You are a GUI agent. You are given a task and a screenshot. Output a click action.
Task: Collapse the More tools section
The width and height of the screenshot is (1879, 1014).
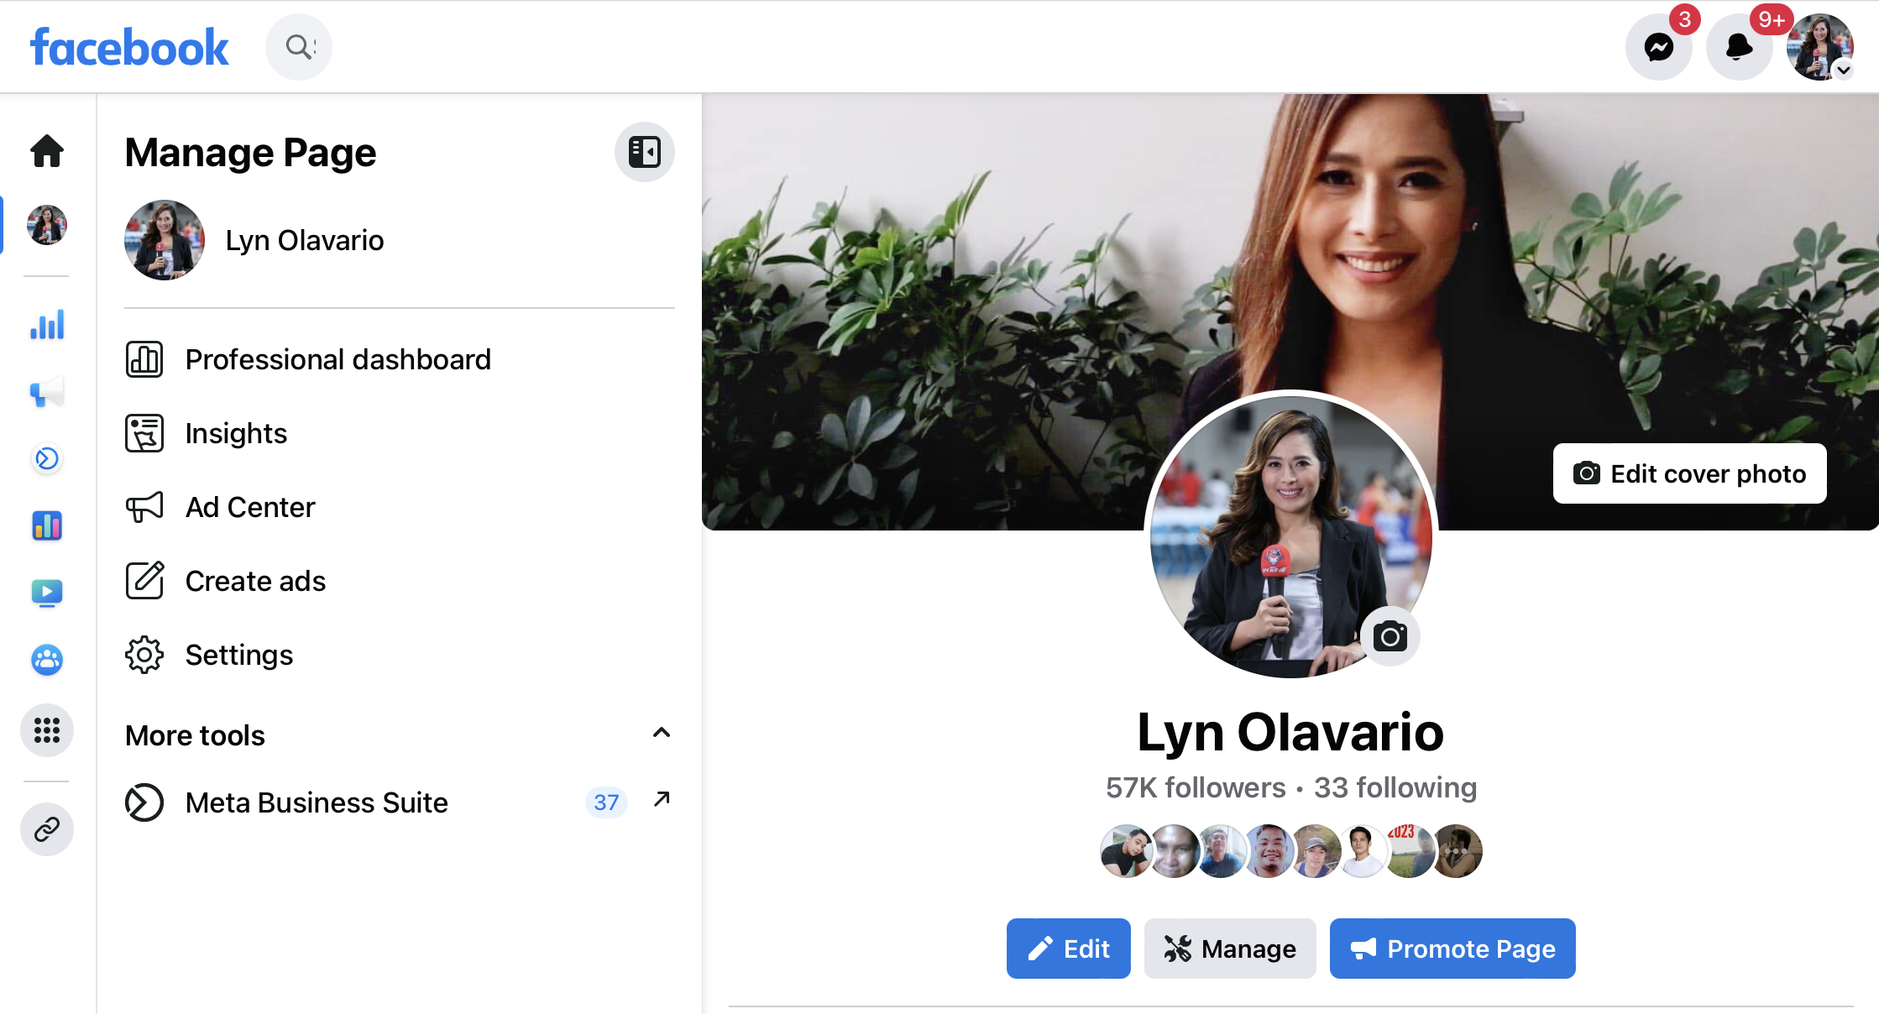pyautogui.click(x=661, y=733)
